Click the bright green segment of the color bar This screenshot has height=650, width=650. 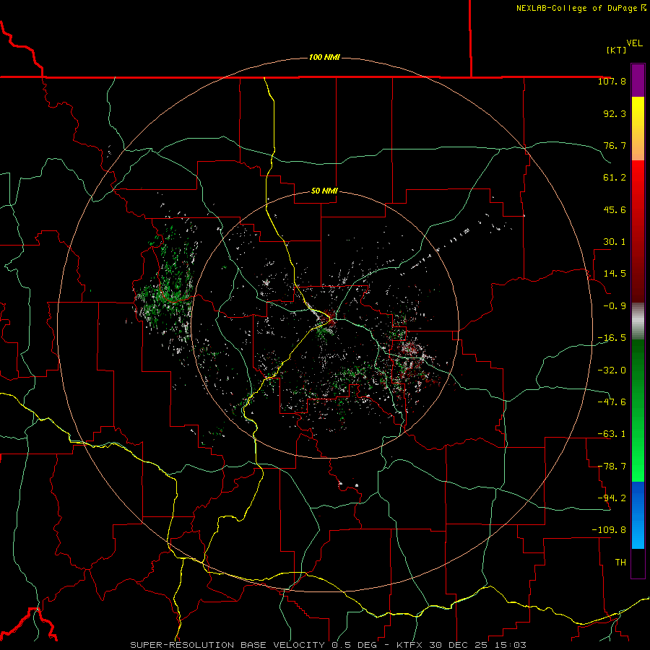[x=638, y=410]
